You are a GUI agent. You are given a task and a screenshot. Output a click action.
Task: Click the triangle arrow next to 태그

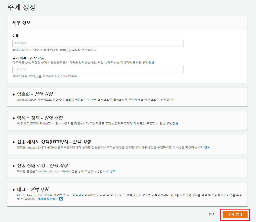pos(14,189)
